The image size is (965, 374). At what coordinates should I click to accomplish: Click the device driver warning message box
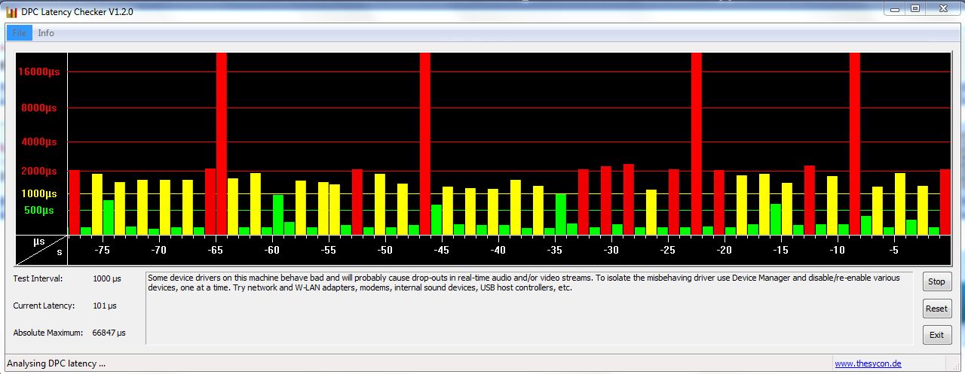529,309
